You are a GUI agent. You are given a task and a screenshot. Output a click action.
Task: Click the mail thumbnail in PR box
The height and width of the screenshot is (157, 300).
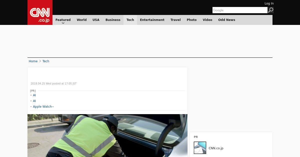(x=200, y=148)
